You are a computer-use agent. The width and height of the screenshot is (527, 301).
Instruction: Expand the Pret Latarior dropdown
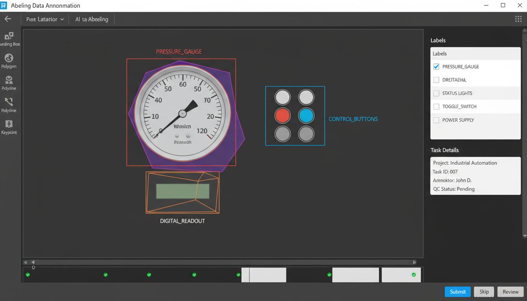click(x=45, y=19)
